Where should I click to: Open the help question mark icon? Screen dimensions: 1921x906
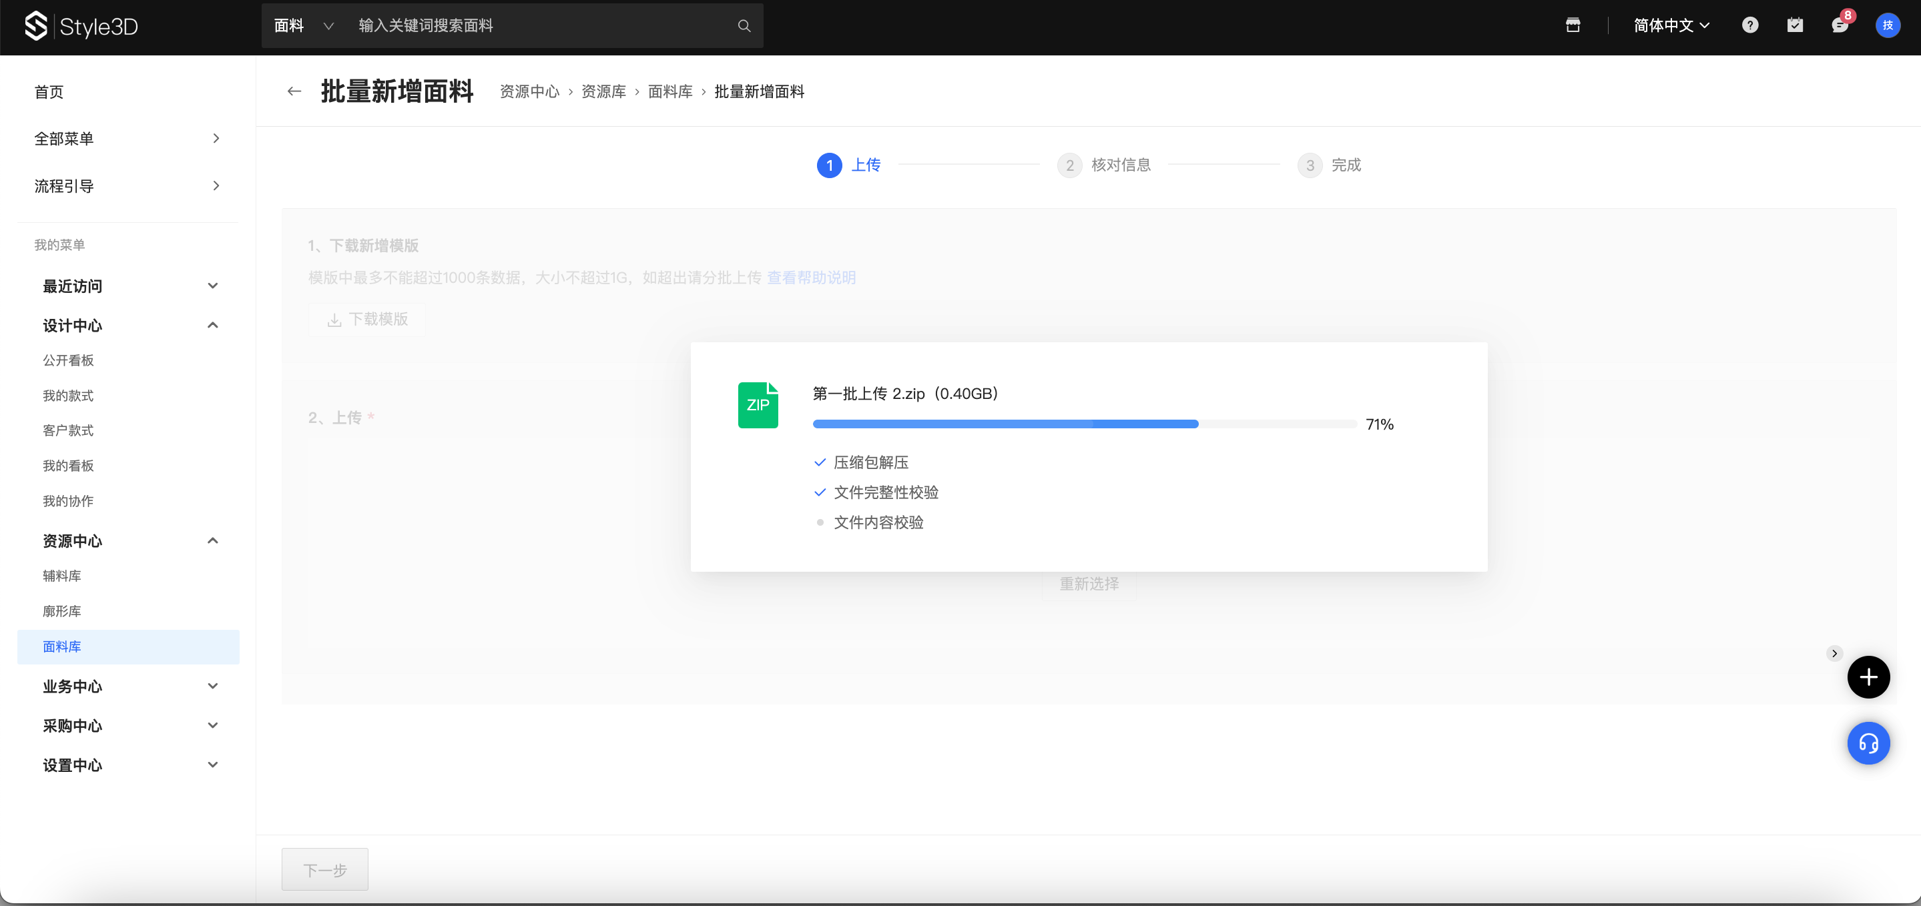coord(1749,25)
